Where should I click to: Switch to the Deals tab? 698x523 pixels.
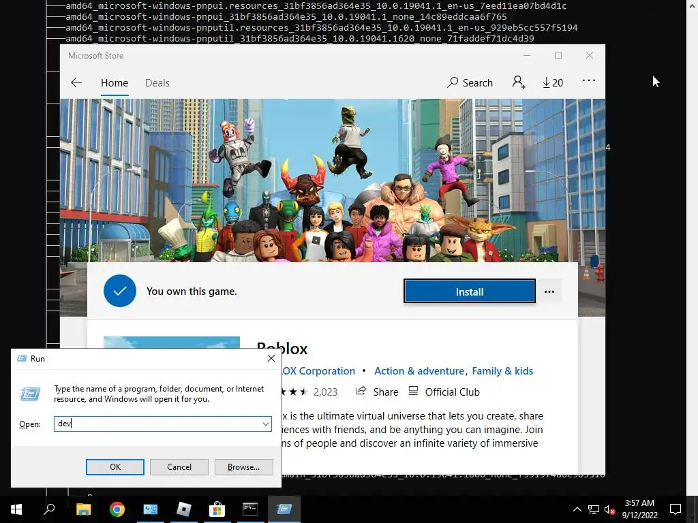click(x=157, y=82)
